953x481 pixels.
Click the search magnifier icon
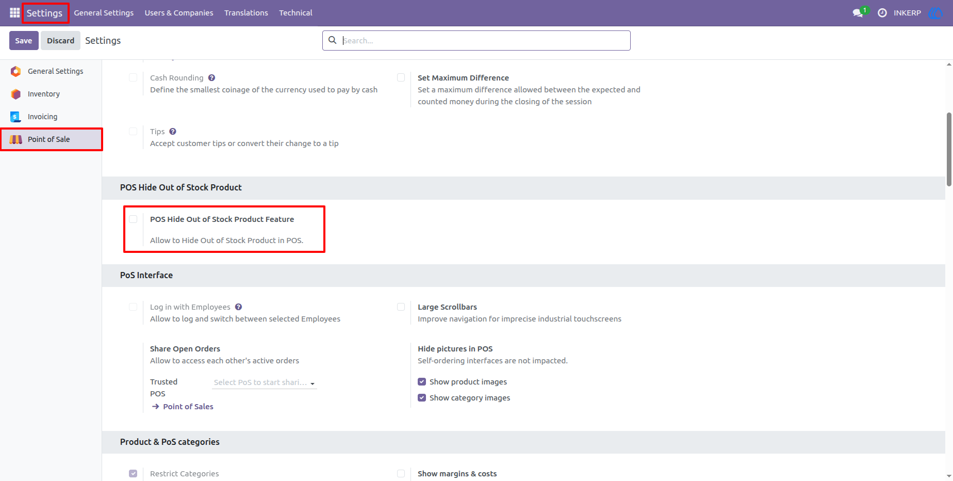pyautogui.click(x=333, y=40)
